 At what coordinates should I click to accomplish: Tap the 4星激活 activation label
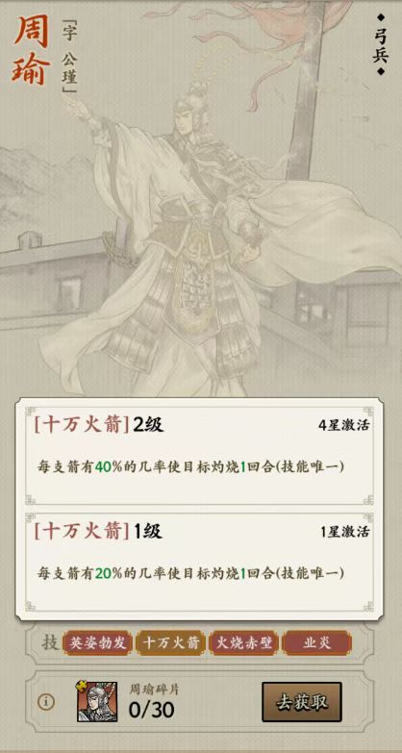[x=343, y=425]
